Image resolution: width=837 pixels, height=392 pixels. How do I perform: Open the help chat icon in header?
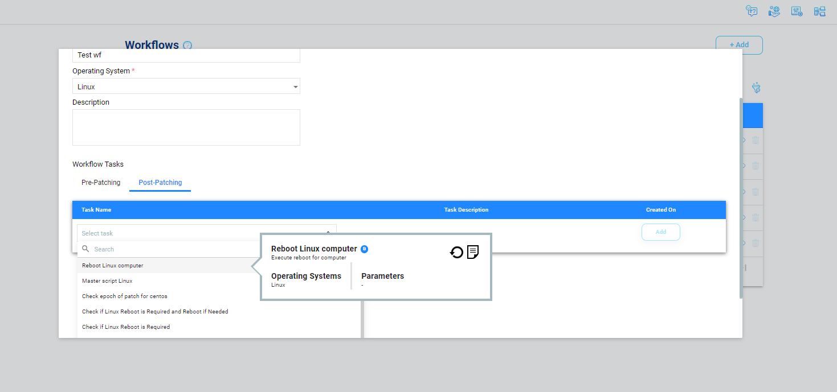pyautogui.click(x=752, y=11)
